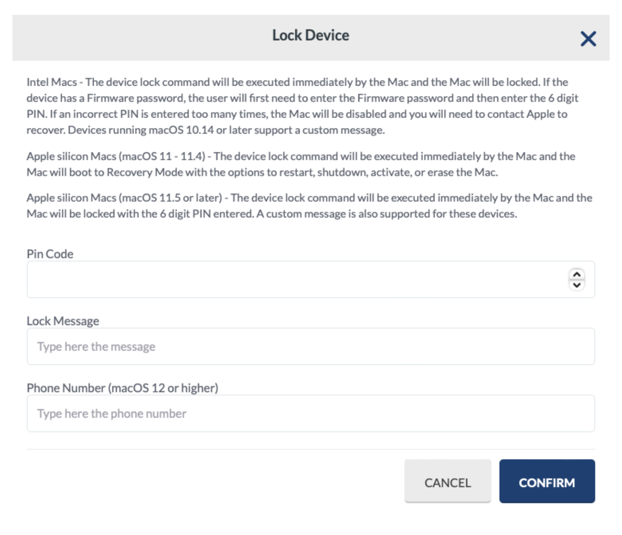Focus the Pin Code input field
This screenshot has height=535, width=622.
click(x=290, y=280)
